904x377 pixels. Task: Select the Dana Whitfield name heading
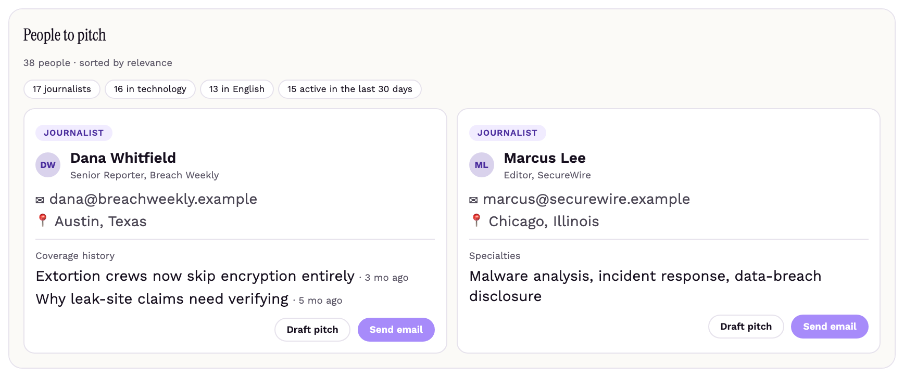coord(123,158)
